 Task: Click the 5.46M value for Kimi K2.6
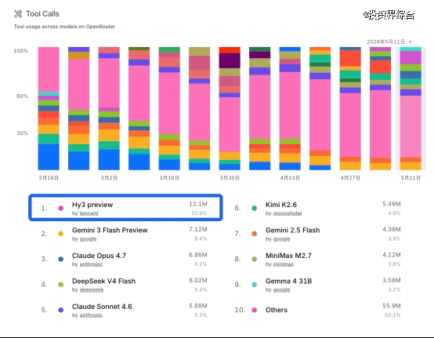tap(392, 204)
